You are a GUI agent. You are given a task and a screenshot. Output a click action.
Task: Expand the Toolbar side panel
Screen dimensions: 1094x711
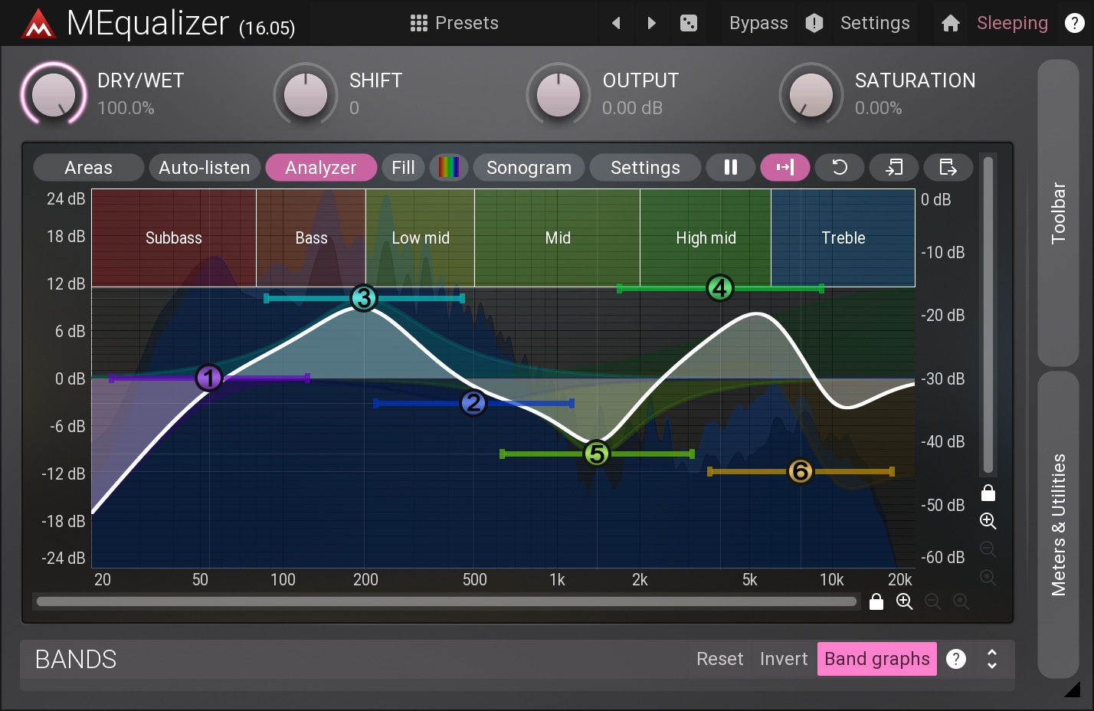coord(1058,213)
